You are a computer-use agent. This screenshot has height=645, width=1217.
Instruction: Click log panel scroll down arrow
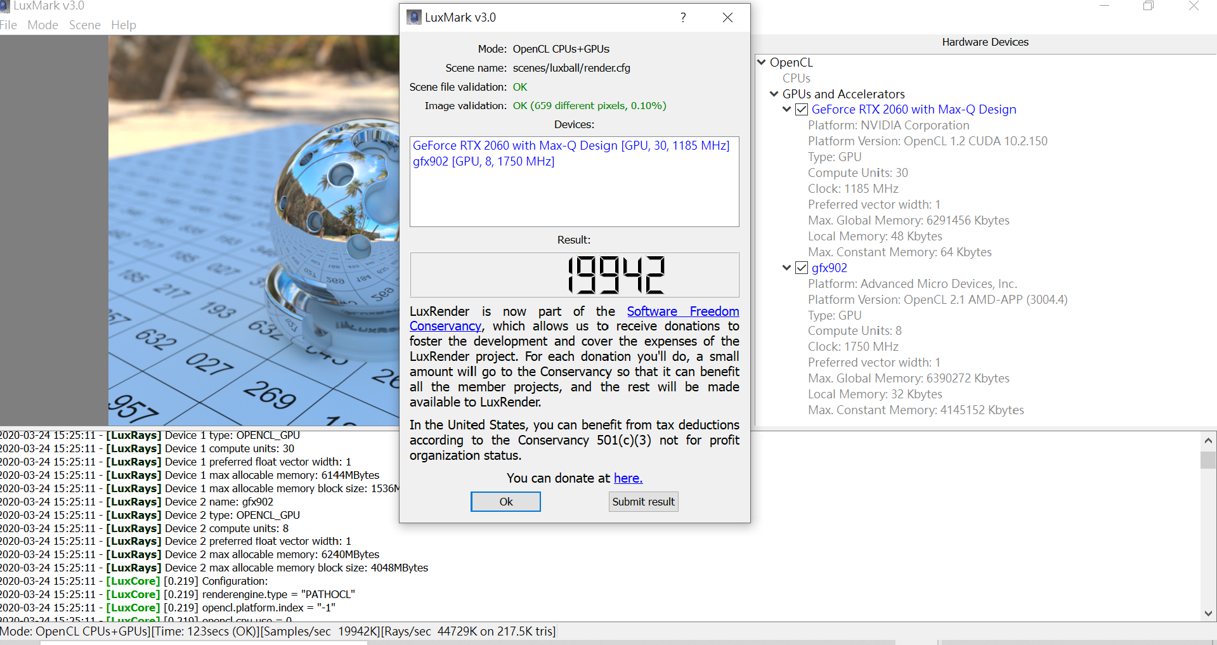coord(1208,613)
